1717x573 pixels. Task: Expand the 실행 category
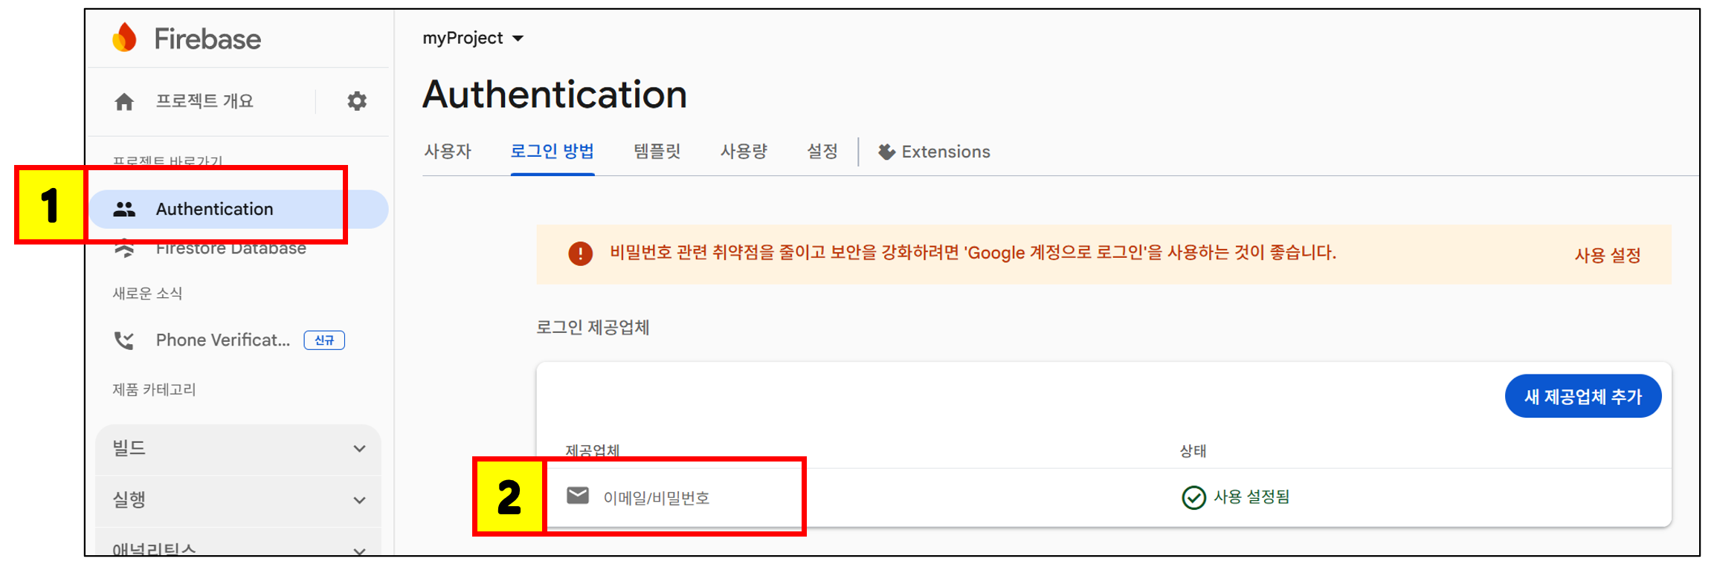click(x=238, y=500)
